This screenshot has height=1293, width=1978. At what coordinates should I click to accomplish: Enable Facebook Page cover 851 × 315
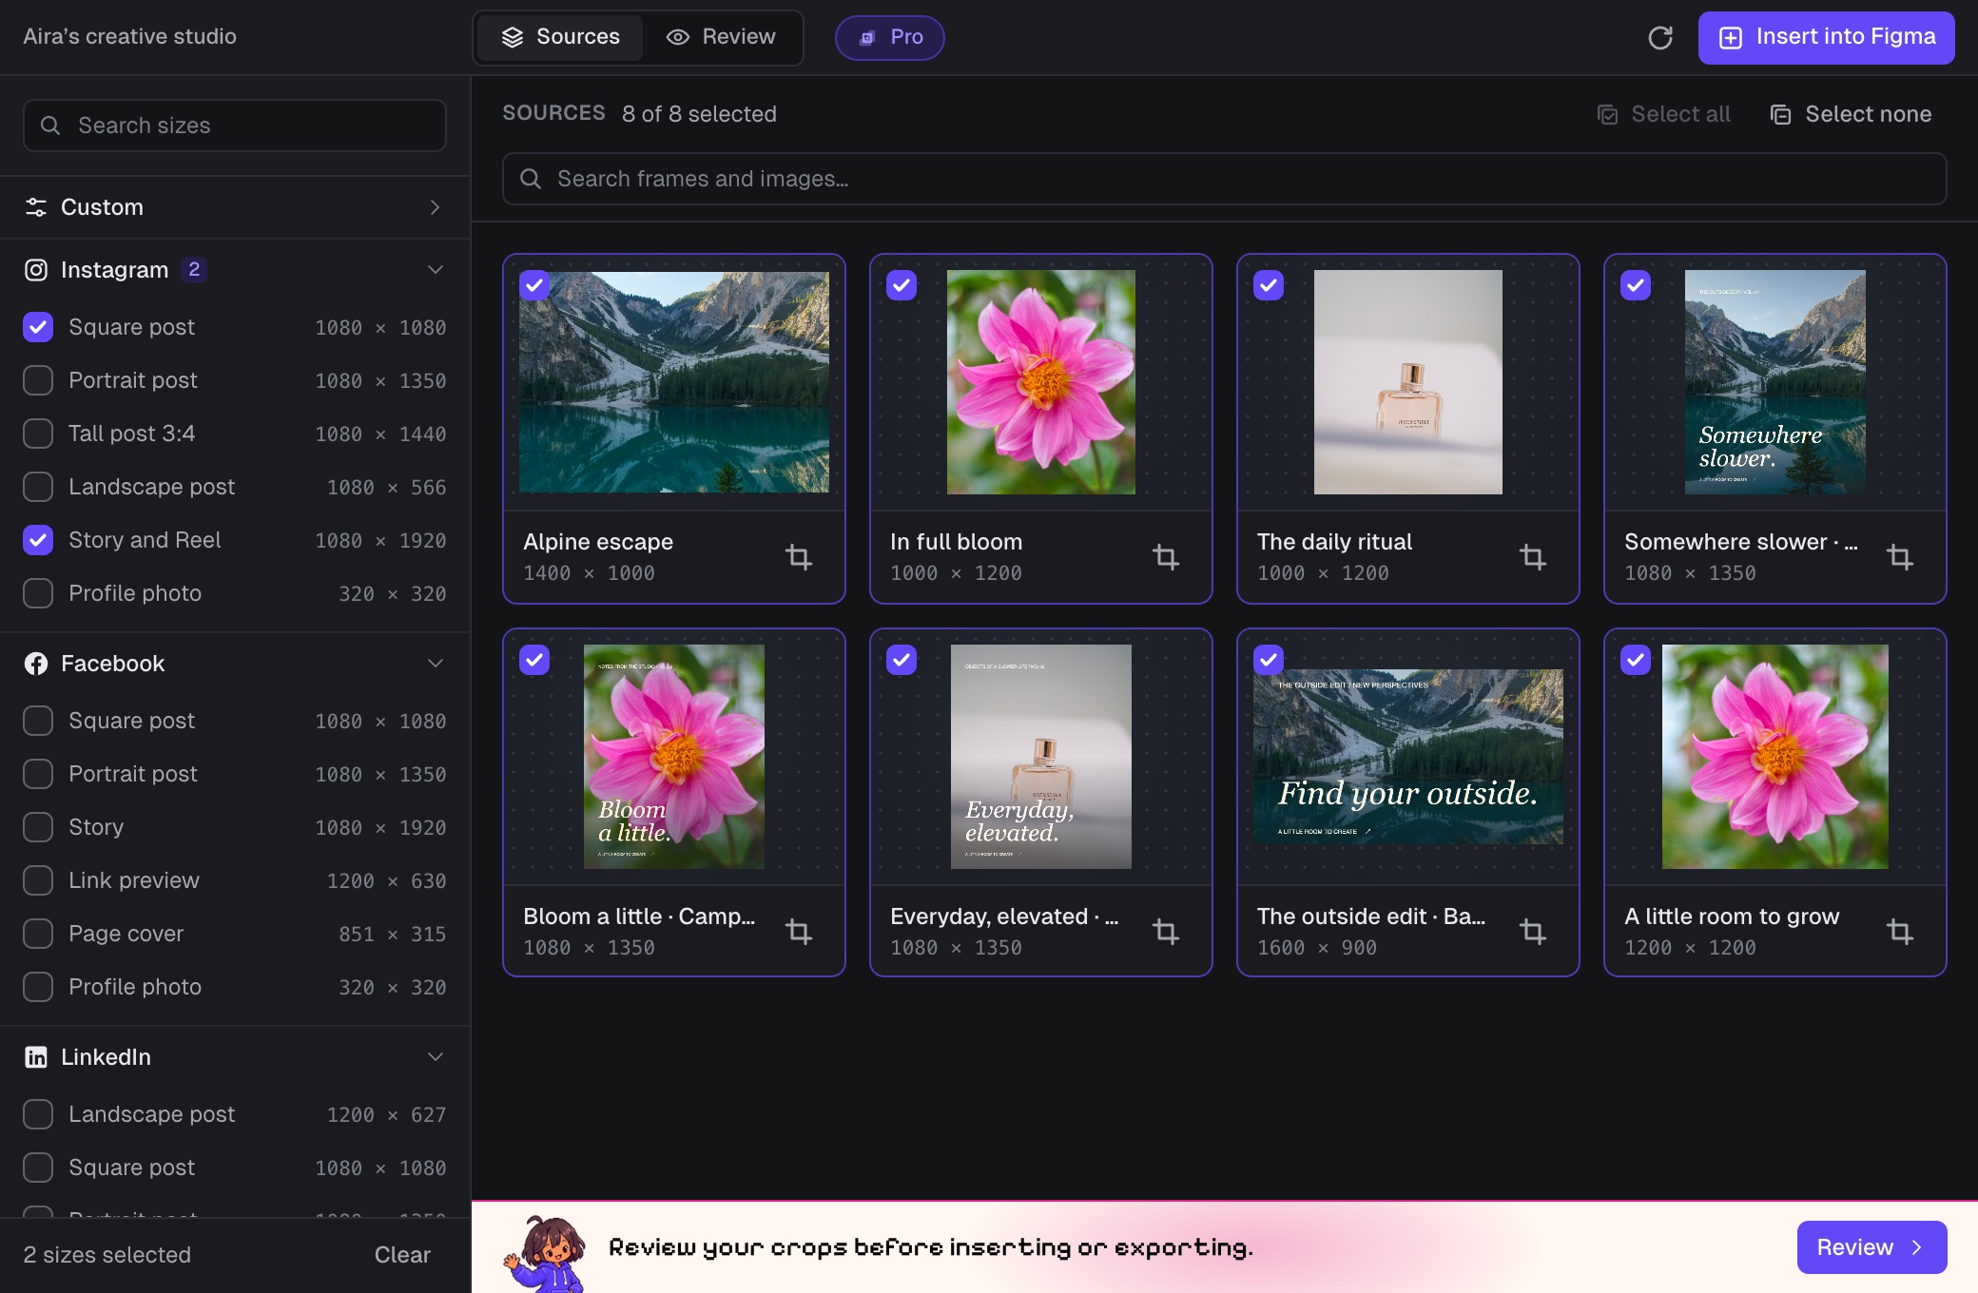38,934
